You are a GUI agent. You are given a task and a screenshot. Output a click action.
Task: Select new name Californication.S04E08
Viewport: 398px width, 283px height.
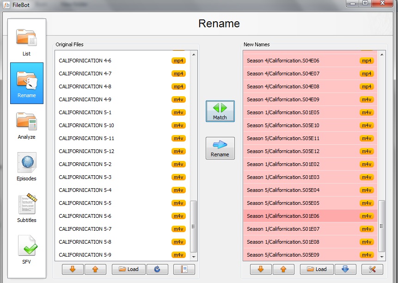(311, 86)
